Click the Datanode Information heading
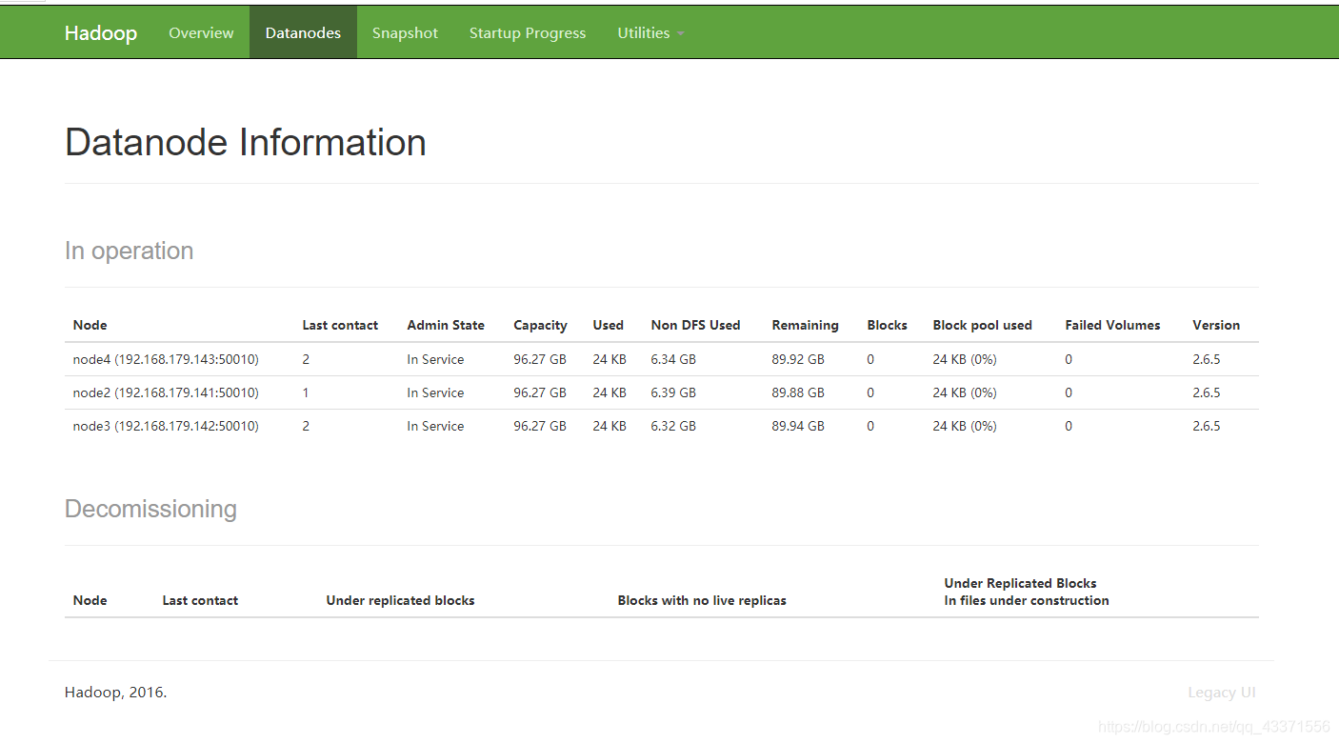 click(246, 143)
